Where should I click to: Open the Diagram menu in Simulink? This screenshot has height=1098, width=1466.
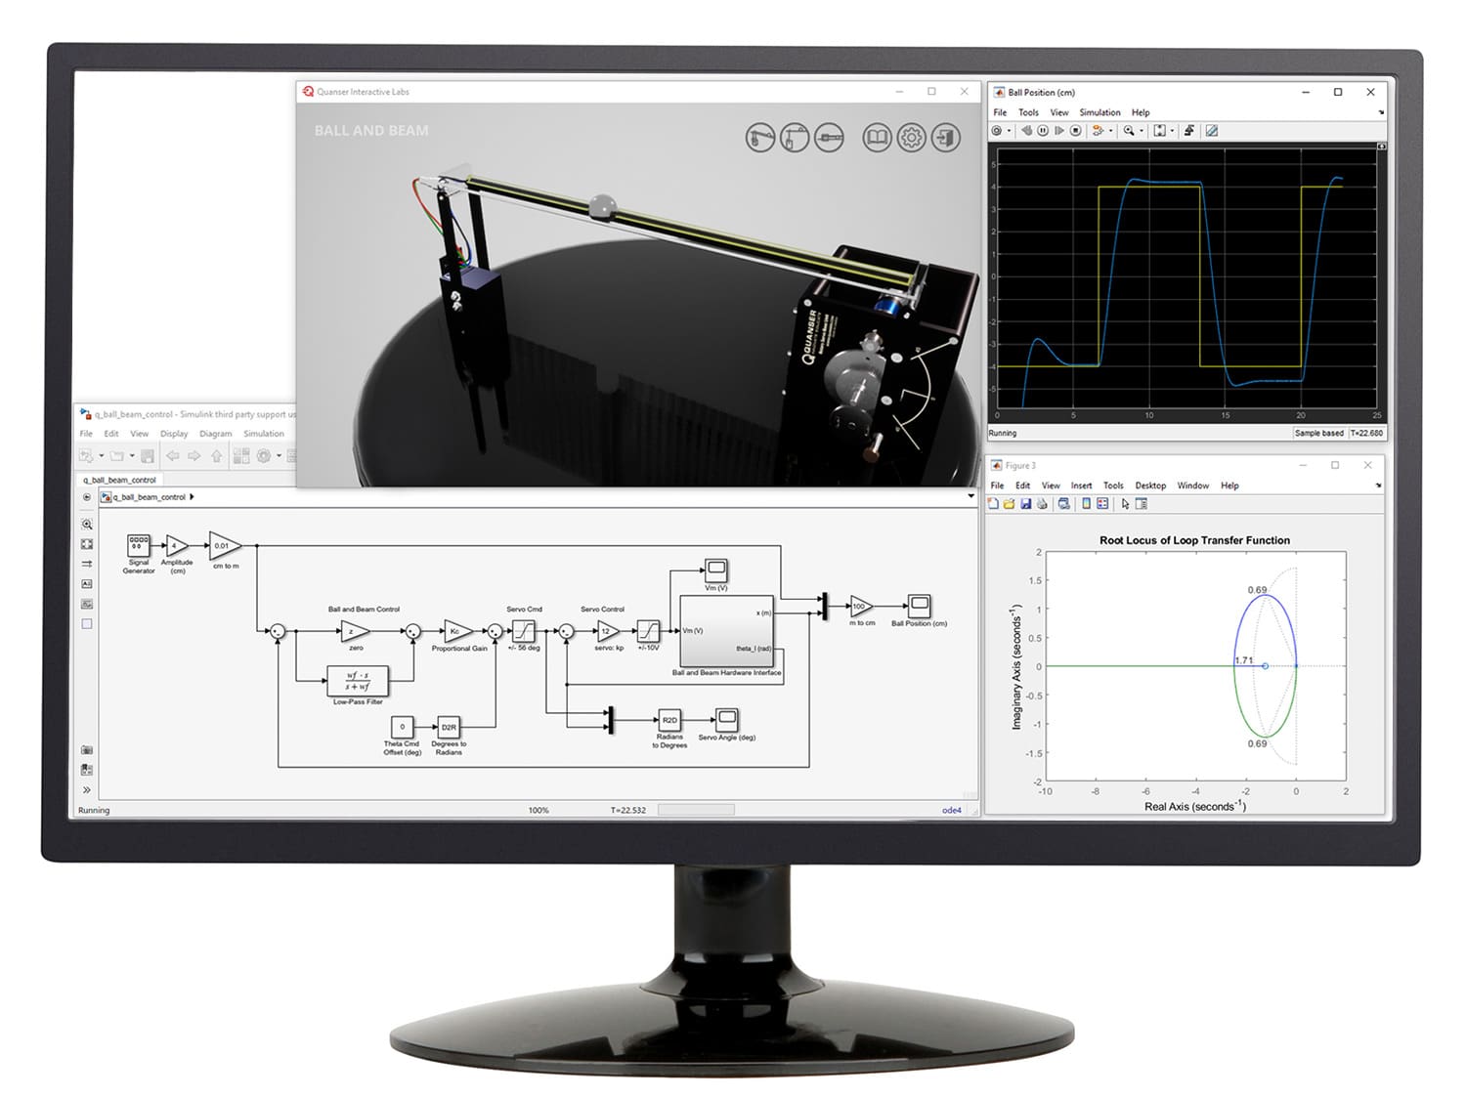(x=215, y=434)
